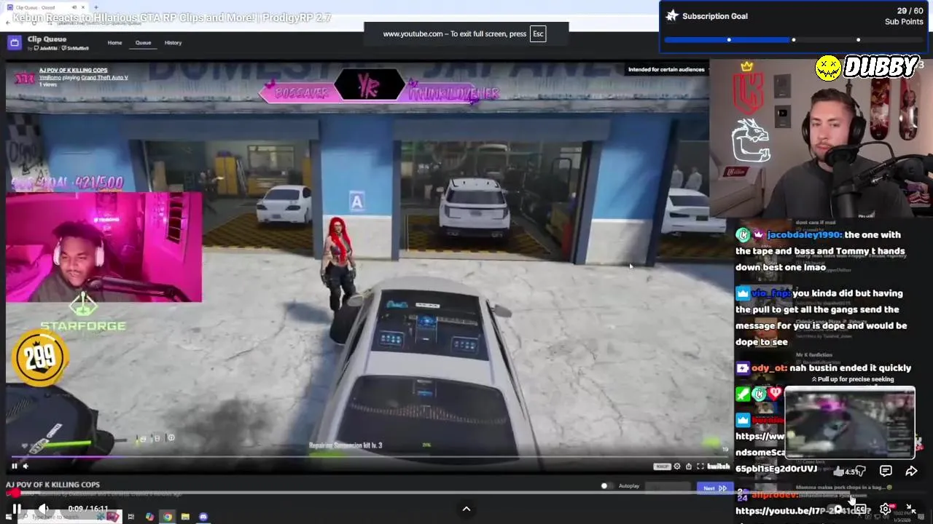Mute the embedded Twitch clip player
Viewport: 933px width, 524px height.
point(26,467)
